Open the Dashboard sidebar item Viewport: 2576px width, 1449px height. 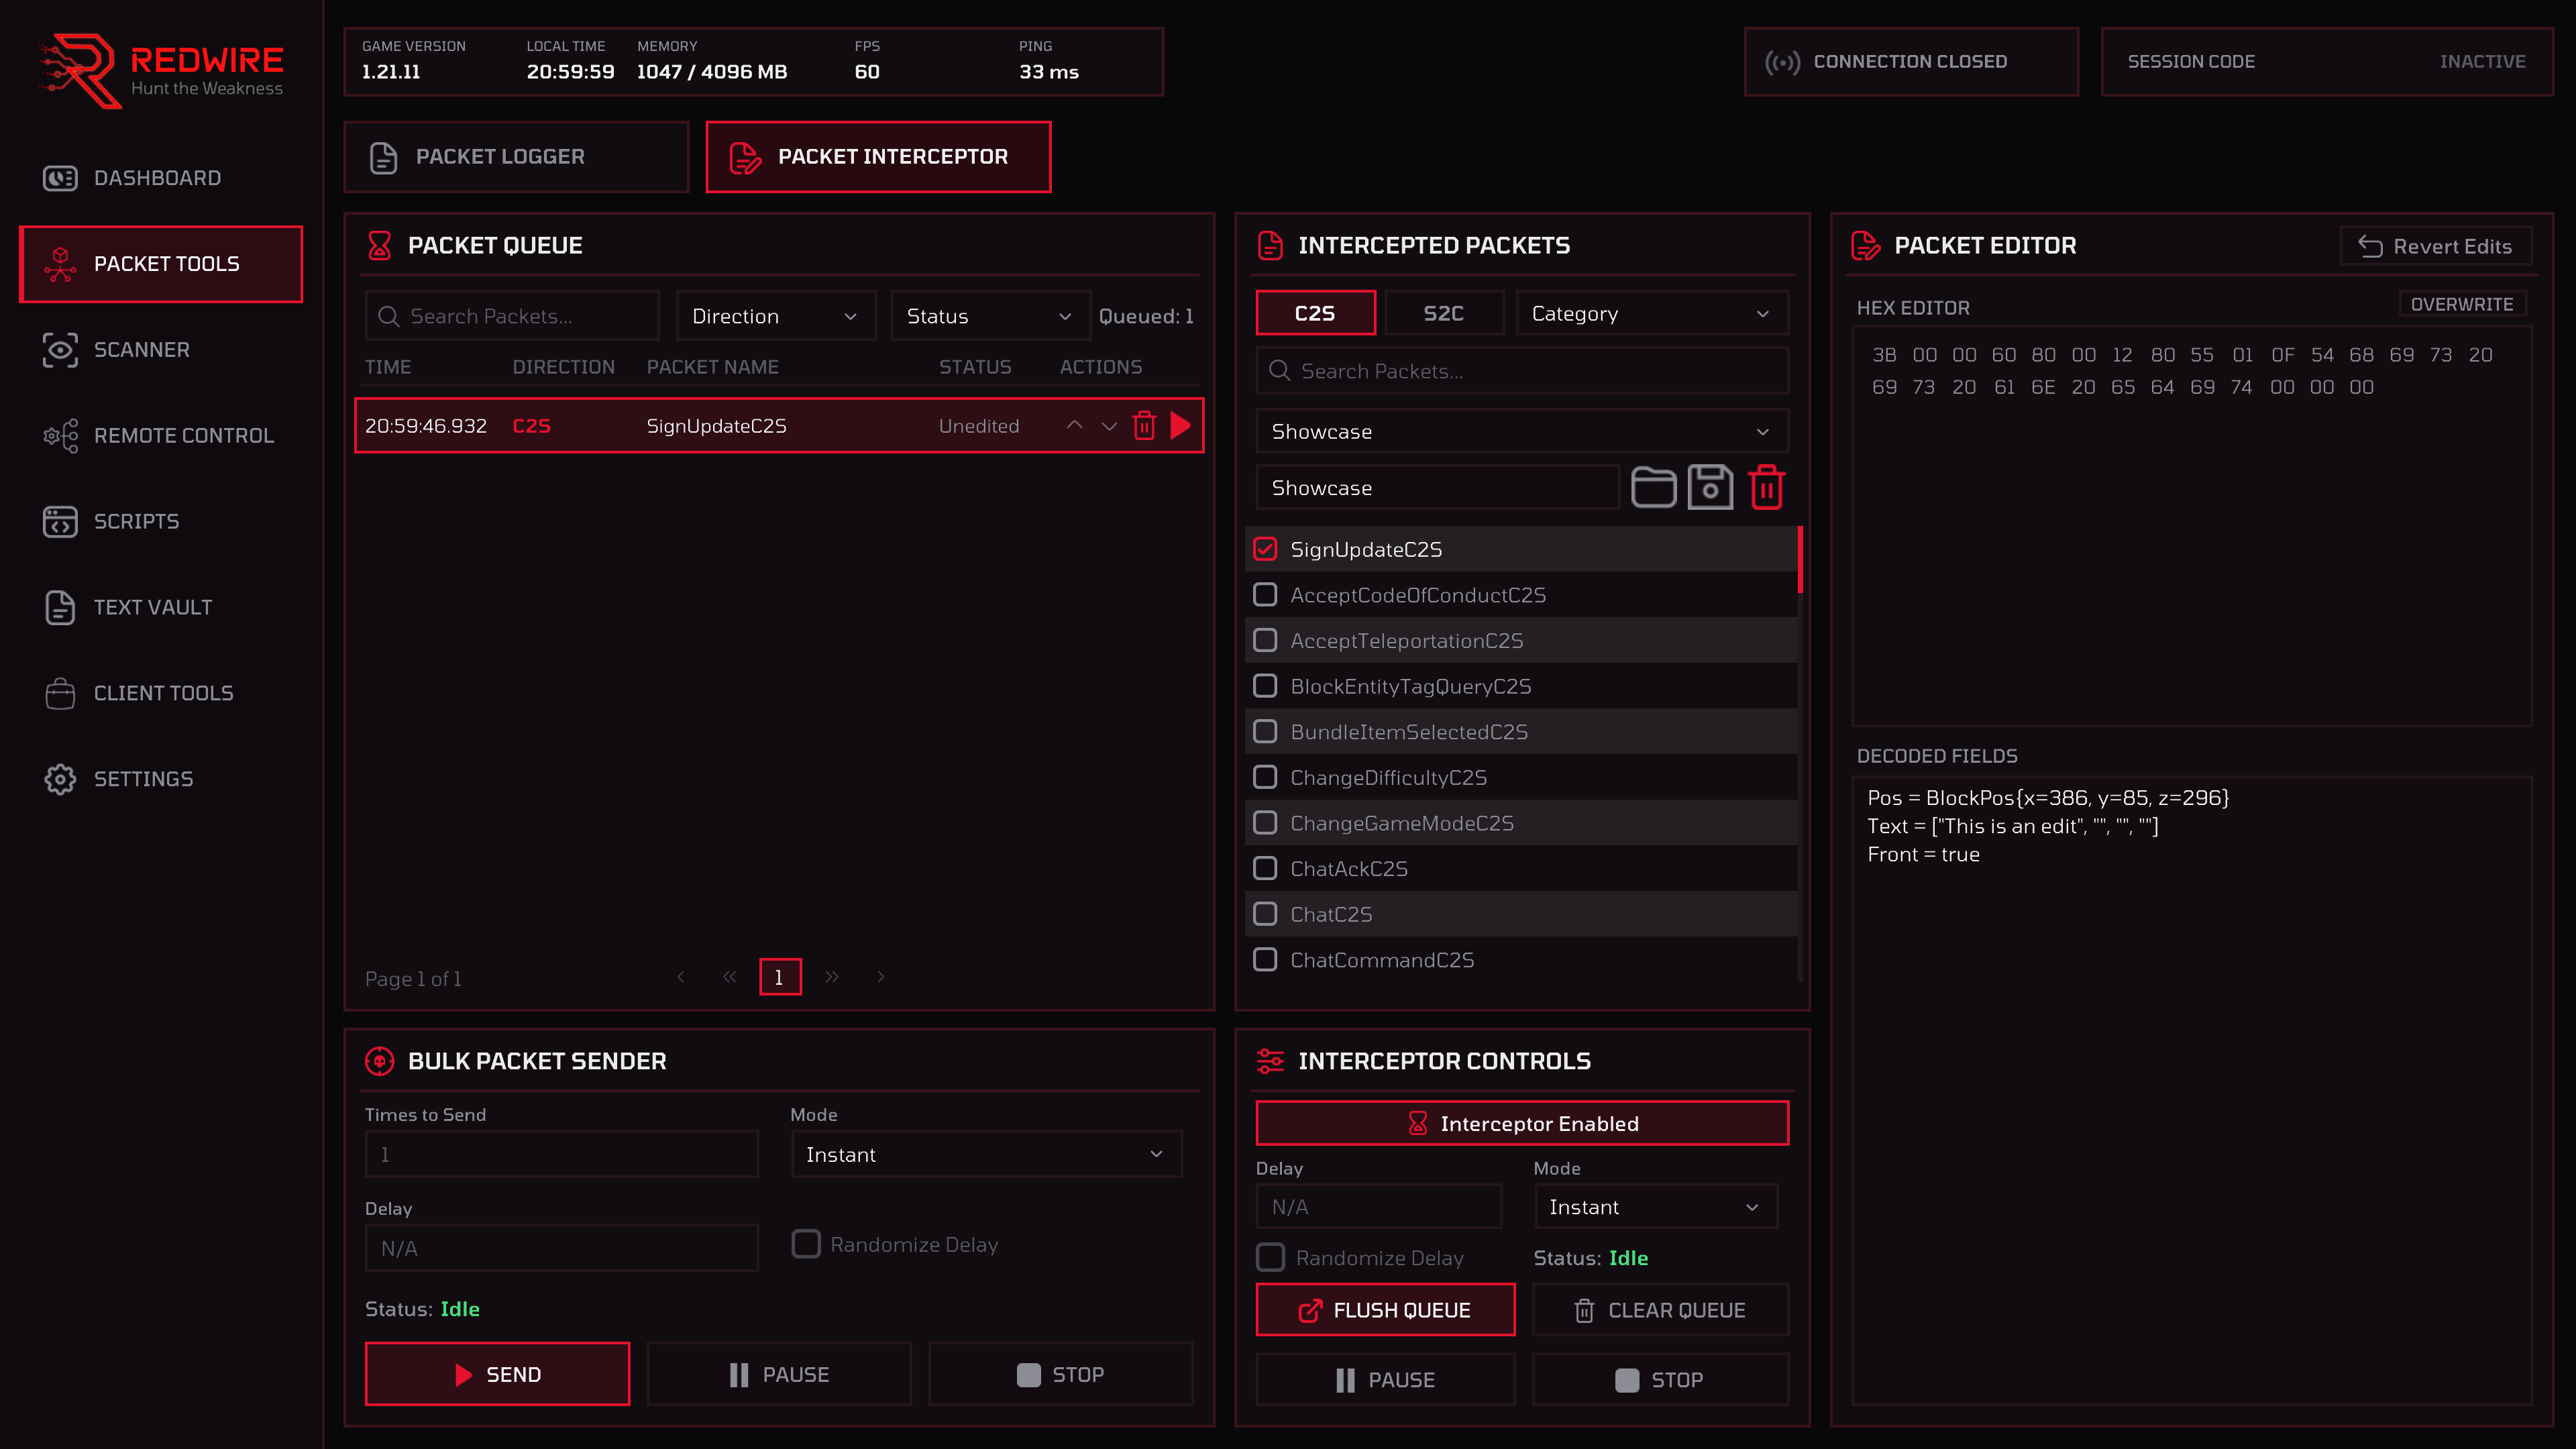click(160, 178)
